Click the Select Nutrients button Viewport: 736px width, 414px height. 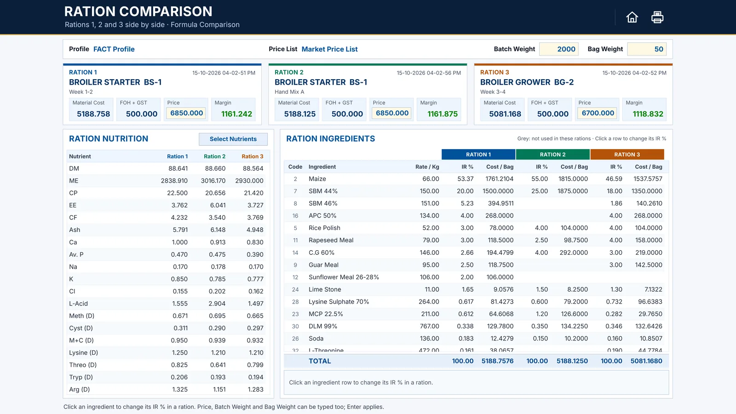[x=233, y=139]
